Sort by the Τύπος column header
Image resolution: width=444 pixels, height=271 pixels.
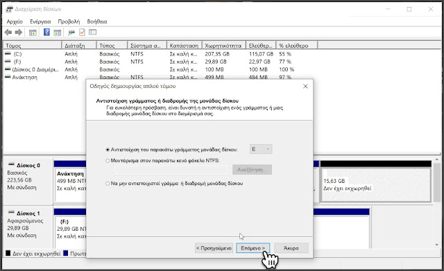tap(112, 46)
